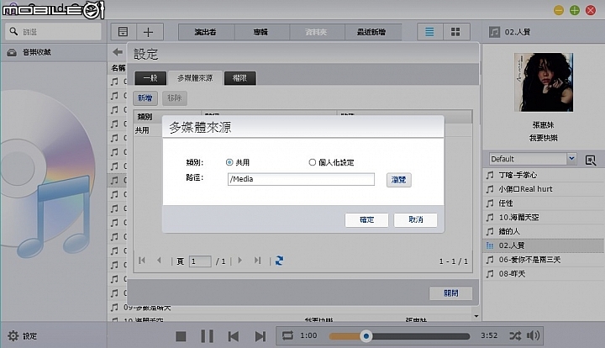Image resolution: width=605 pixels, height=348 pixels.
Task: Mute the speaker volume
Action: point(534,335)
